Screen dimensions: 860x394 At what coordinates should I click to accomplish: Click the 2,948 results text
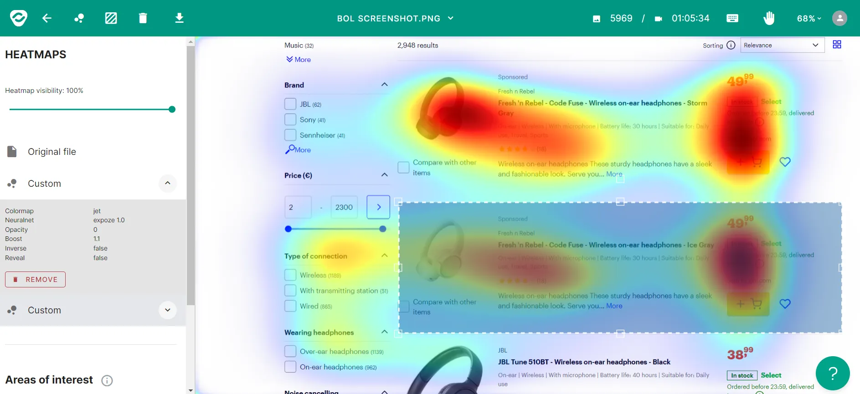[x=417, y=45]
